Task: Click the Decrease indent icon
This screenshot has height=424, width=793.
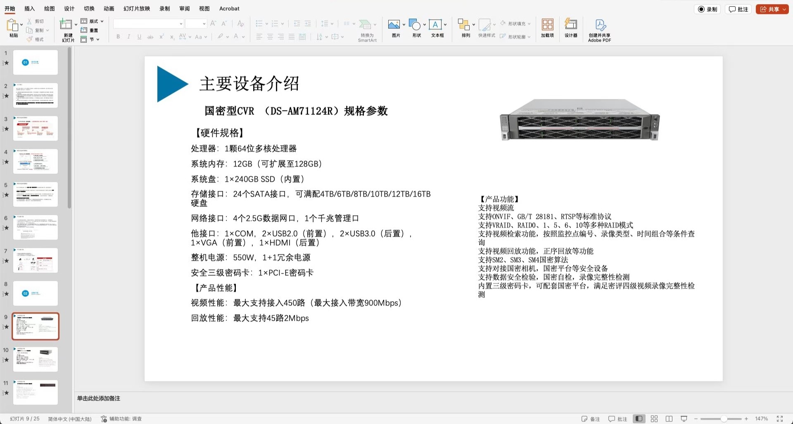Action: tap(297, 24)
